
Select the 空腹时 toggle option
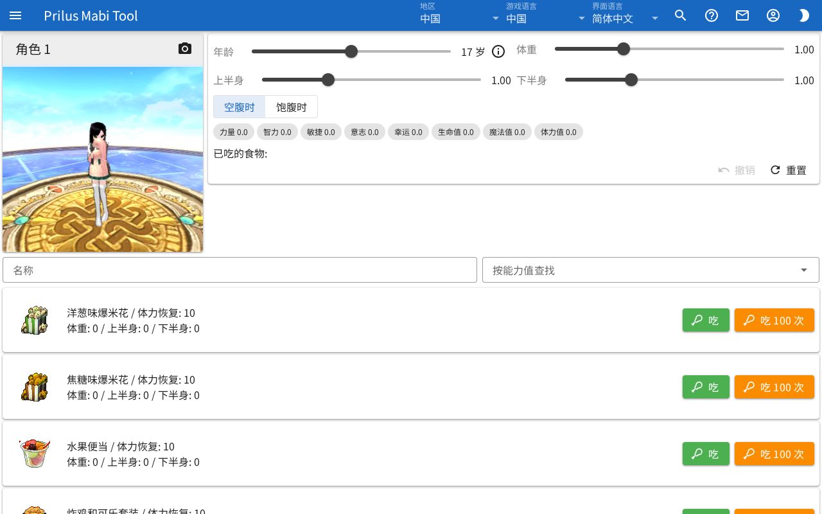[x=240, y=107]
